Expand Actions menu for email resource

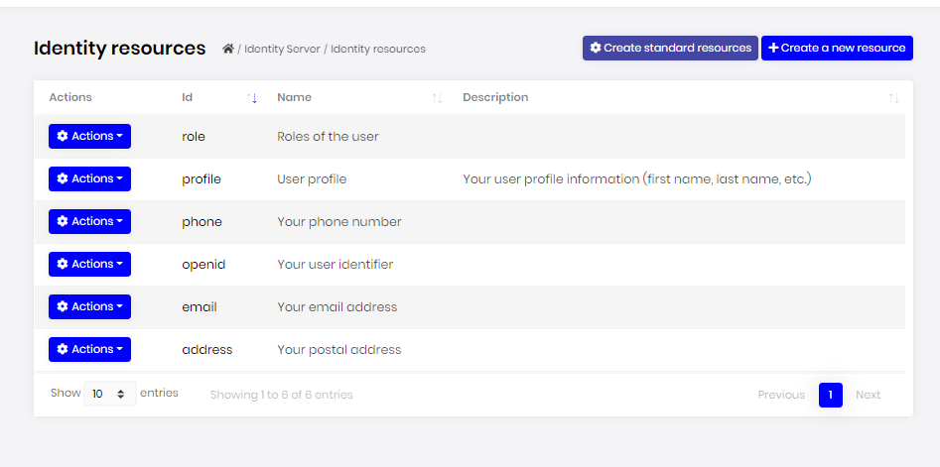click(x=89, y=306)
